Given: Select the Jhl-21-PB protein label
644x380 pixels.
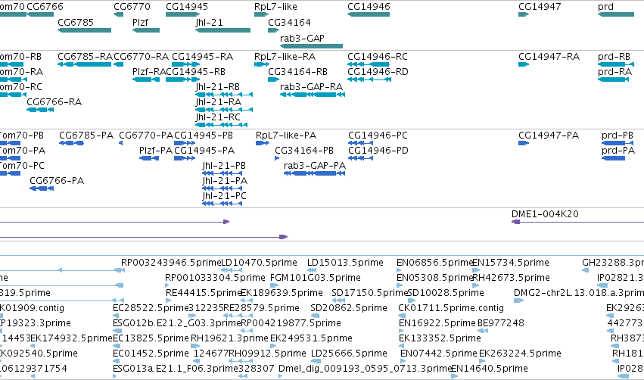Looking at the screenshot, I should (224, 166).
